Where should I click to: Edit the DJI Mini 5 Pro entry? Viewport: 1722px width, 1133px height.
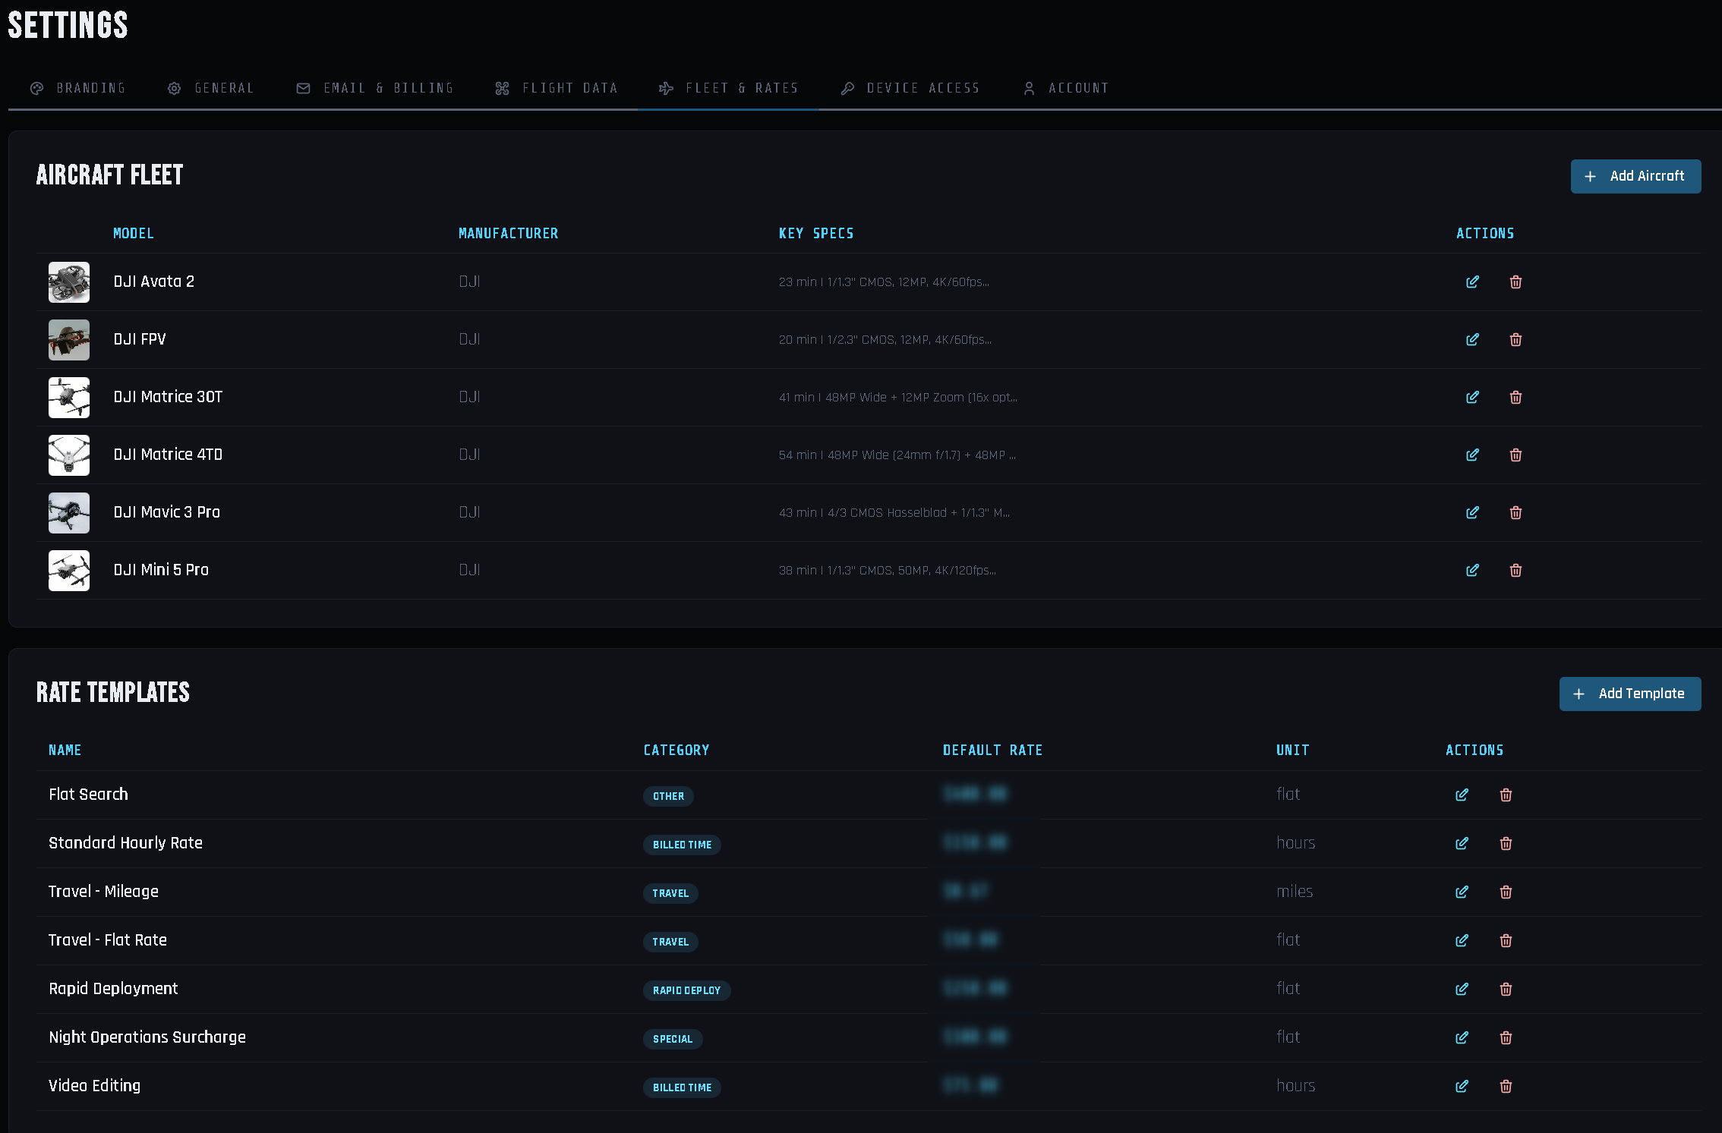[x=1472, y=570]
